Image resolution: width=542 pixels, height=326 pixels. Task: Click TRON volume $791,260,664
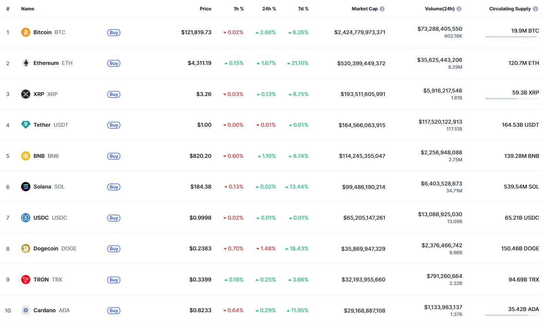444,276
